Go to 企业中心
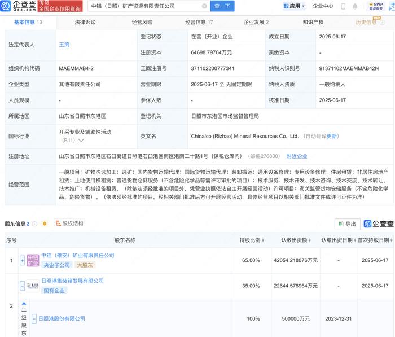 point(323,6)
